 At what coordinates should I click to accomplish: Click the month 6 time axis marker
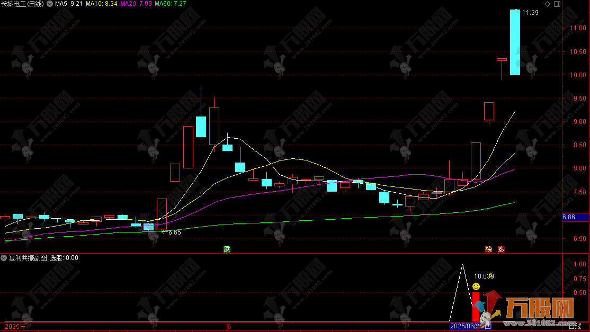(x=229, y=326)
